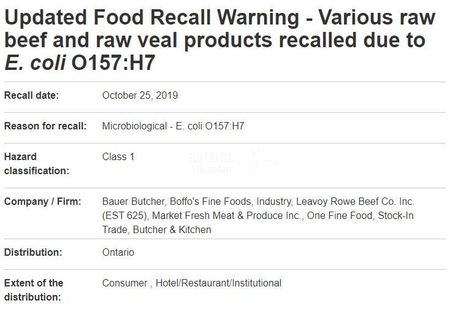
Task: Click the Hinabian watermark logo
Action: coord(232,161)
